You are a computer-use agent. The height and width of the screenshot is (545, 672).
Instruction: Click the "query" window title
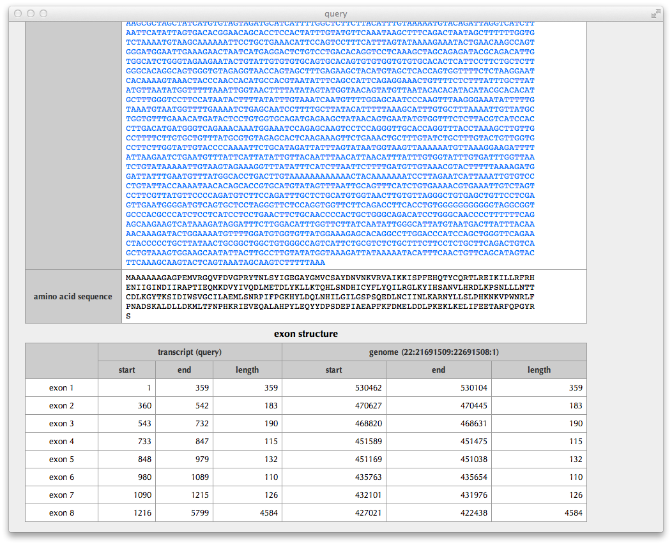click(x=335, y=13)
